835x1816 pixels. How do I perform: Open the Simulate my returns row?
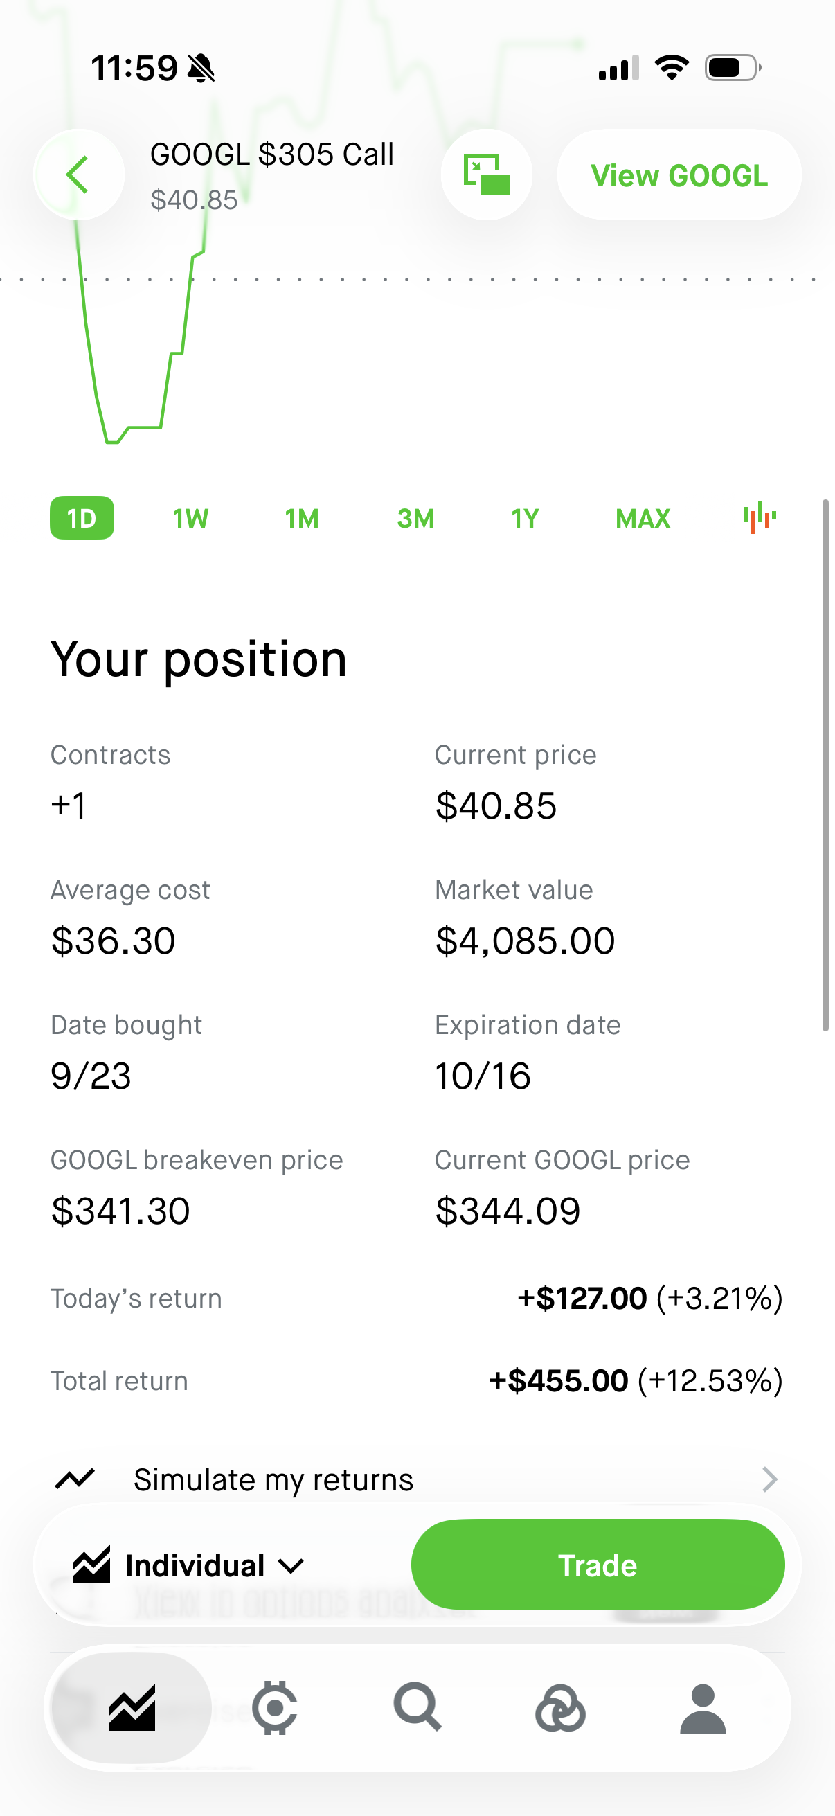417,1479
